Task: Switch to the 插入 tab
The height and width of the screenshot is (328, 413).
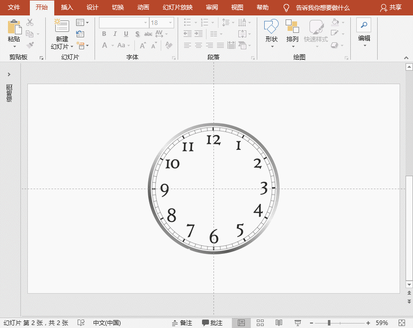Action: click(x=67, y=7)
